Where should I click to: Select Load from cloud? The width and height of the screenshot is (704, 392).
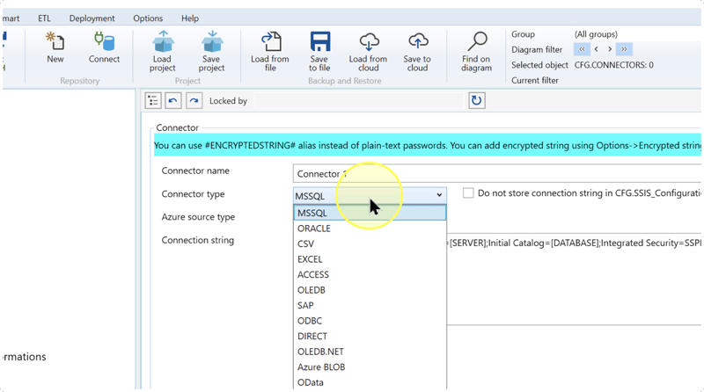click(368, 51)
